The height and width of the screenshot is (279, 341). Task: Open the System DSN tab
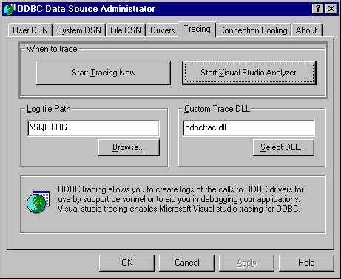tap(79, 30)
